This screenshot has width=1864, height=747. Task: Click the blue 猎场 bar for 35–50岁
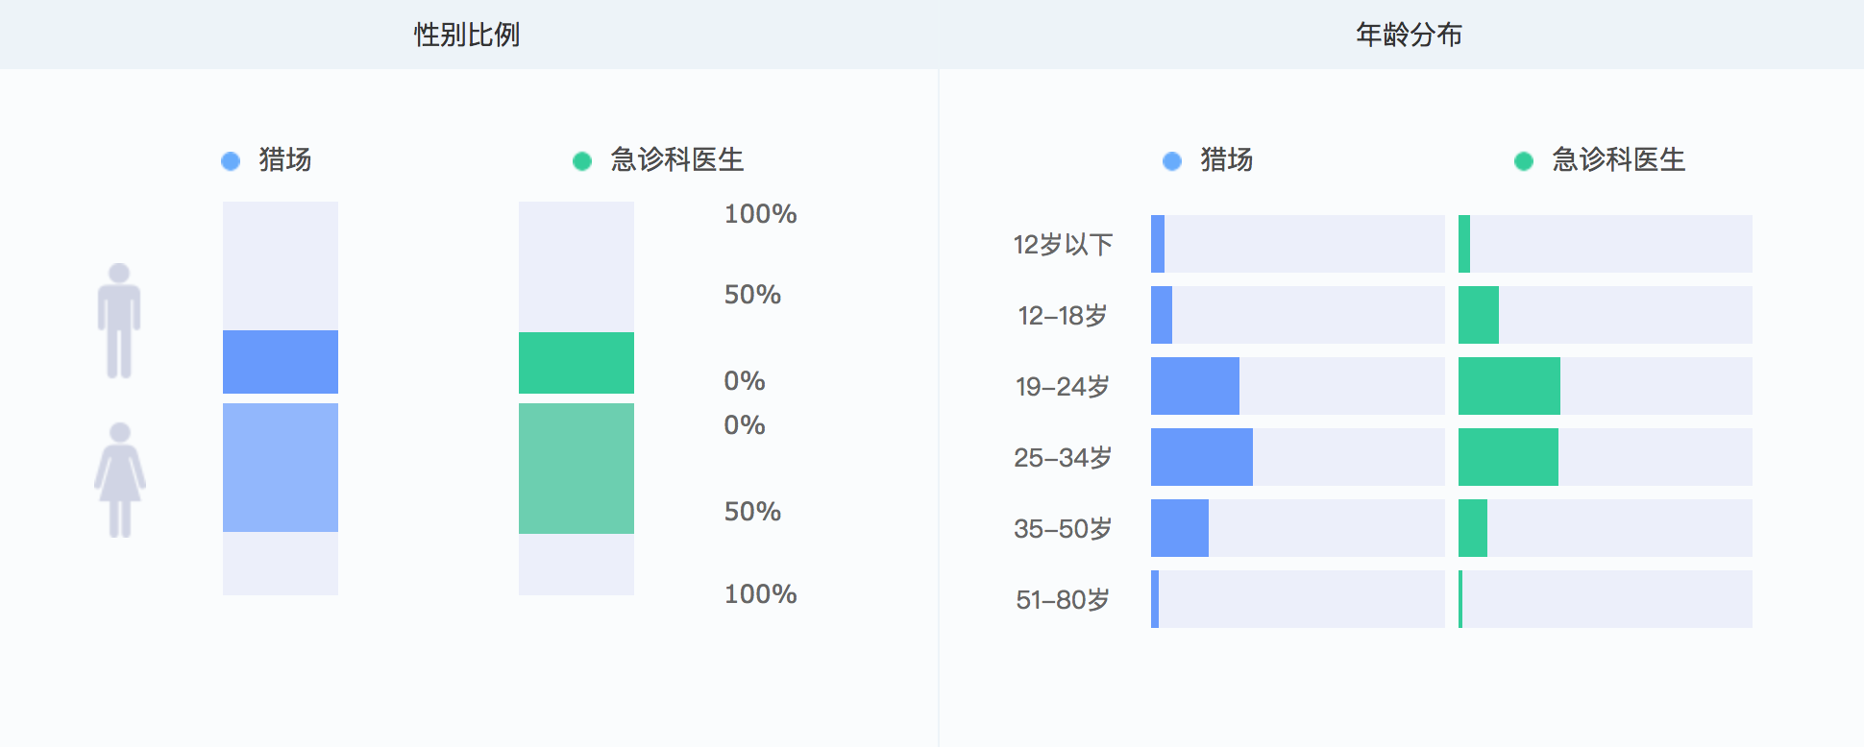coord(1180,528)
